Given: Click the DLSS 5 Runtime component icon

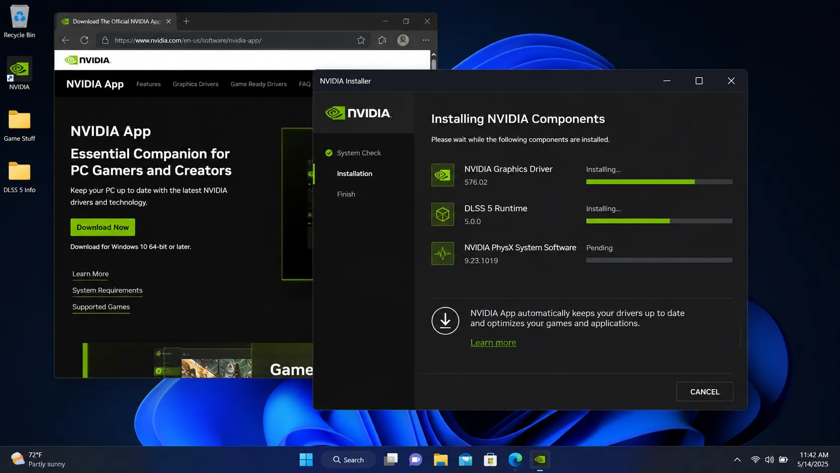Looking at the screenshot, I should (x=443, y=214).
